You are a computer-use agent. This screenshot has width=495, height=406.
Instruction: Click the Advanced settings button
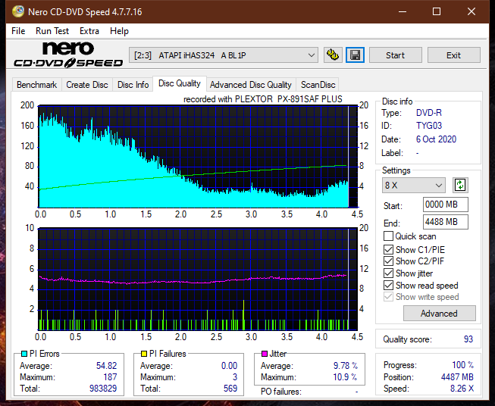(x=439, y=314)
